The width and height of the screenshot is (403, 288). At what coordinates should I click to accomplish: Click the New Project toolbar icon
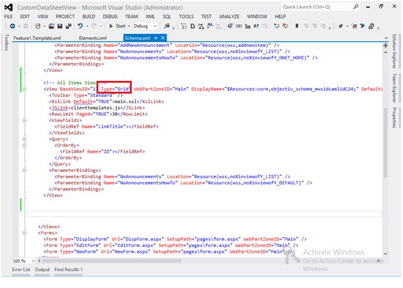pos(38,26)
